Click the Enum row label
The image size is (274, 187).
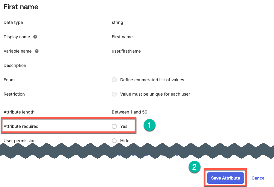9,80
